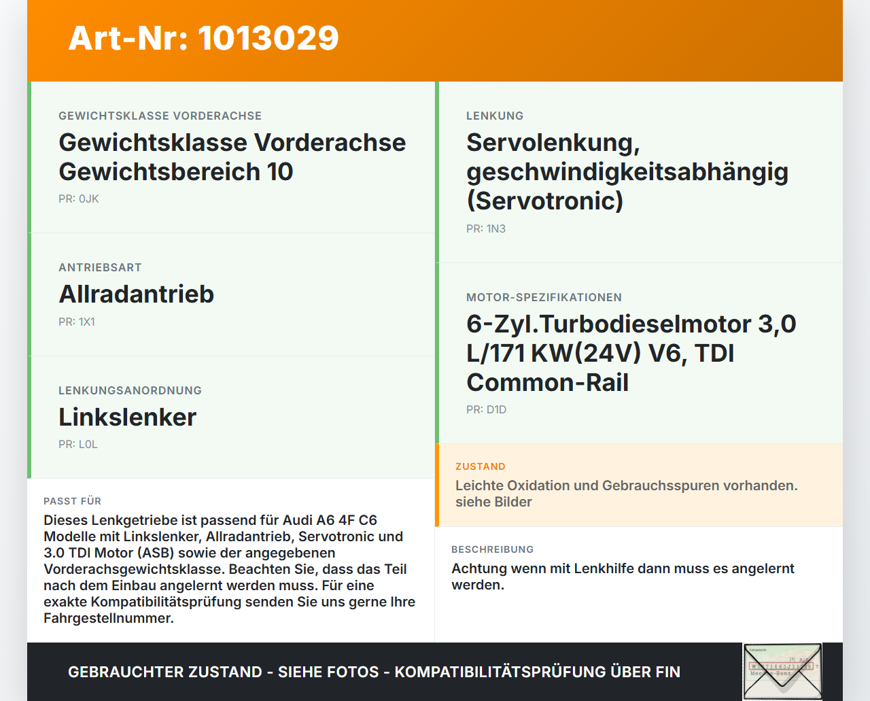The width and height of the screenshot is (870, 701).
Task: Click the PR code 0JK
Action: pos(79,199)
